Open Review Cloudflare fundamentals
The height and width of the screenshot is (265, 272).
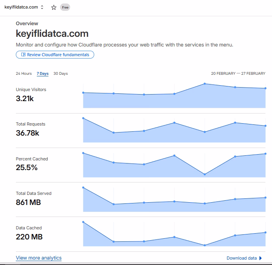[55, 55]
